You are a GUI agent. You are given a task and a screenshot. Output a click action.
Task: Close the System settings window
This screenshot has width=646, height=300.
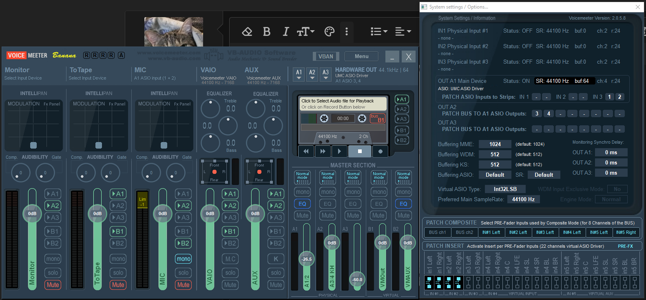click(638, 7)
